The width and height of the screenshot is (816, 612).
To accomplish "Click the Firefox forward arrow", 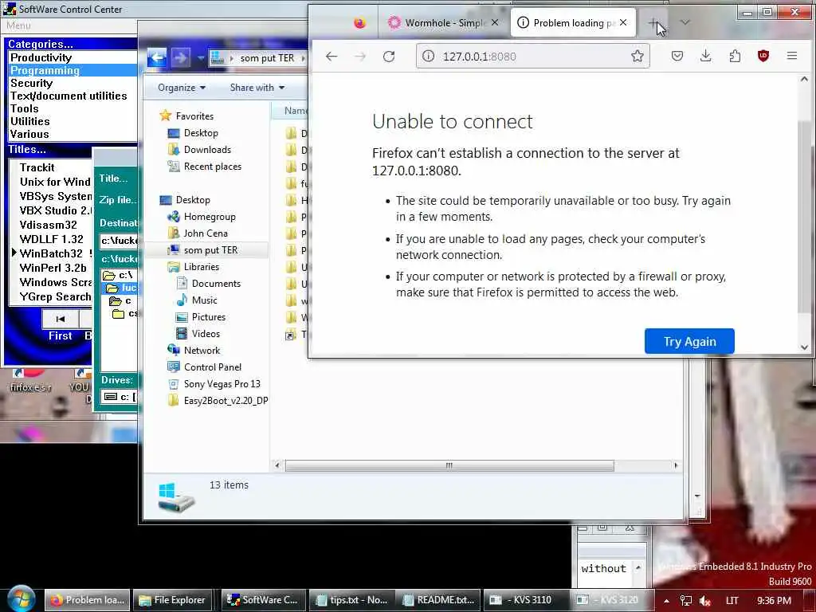I will pos(360,57).
